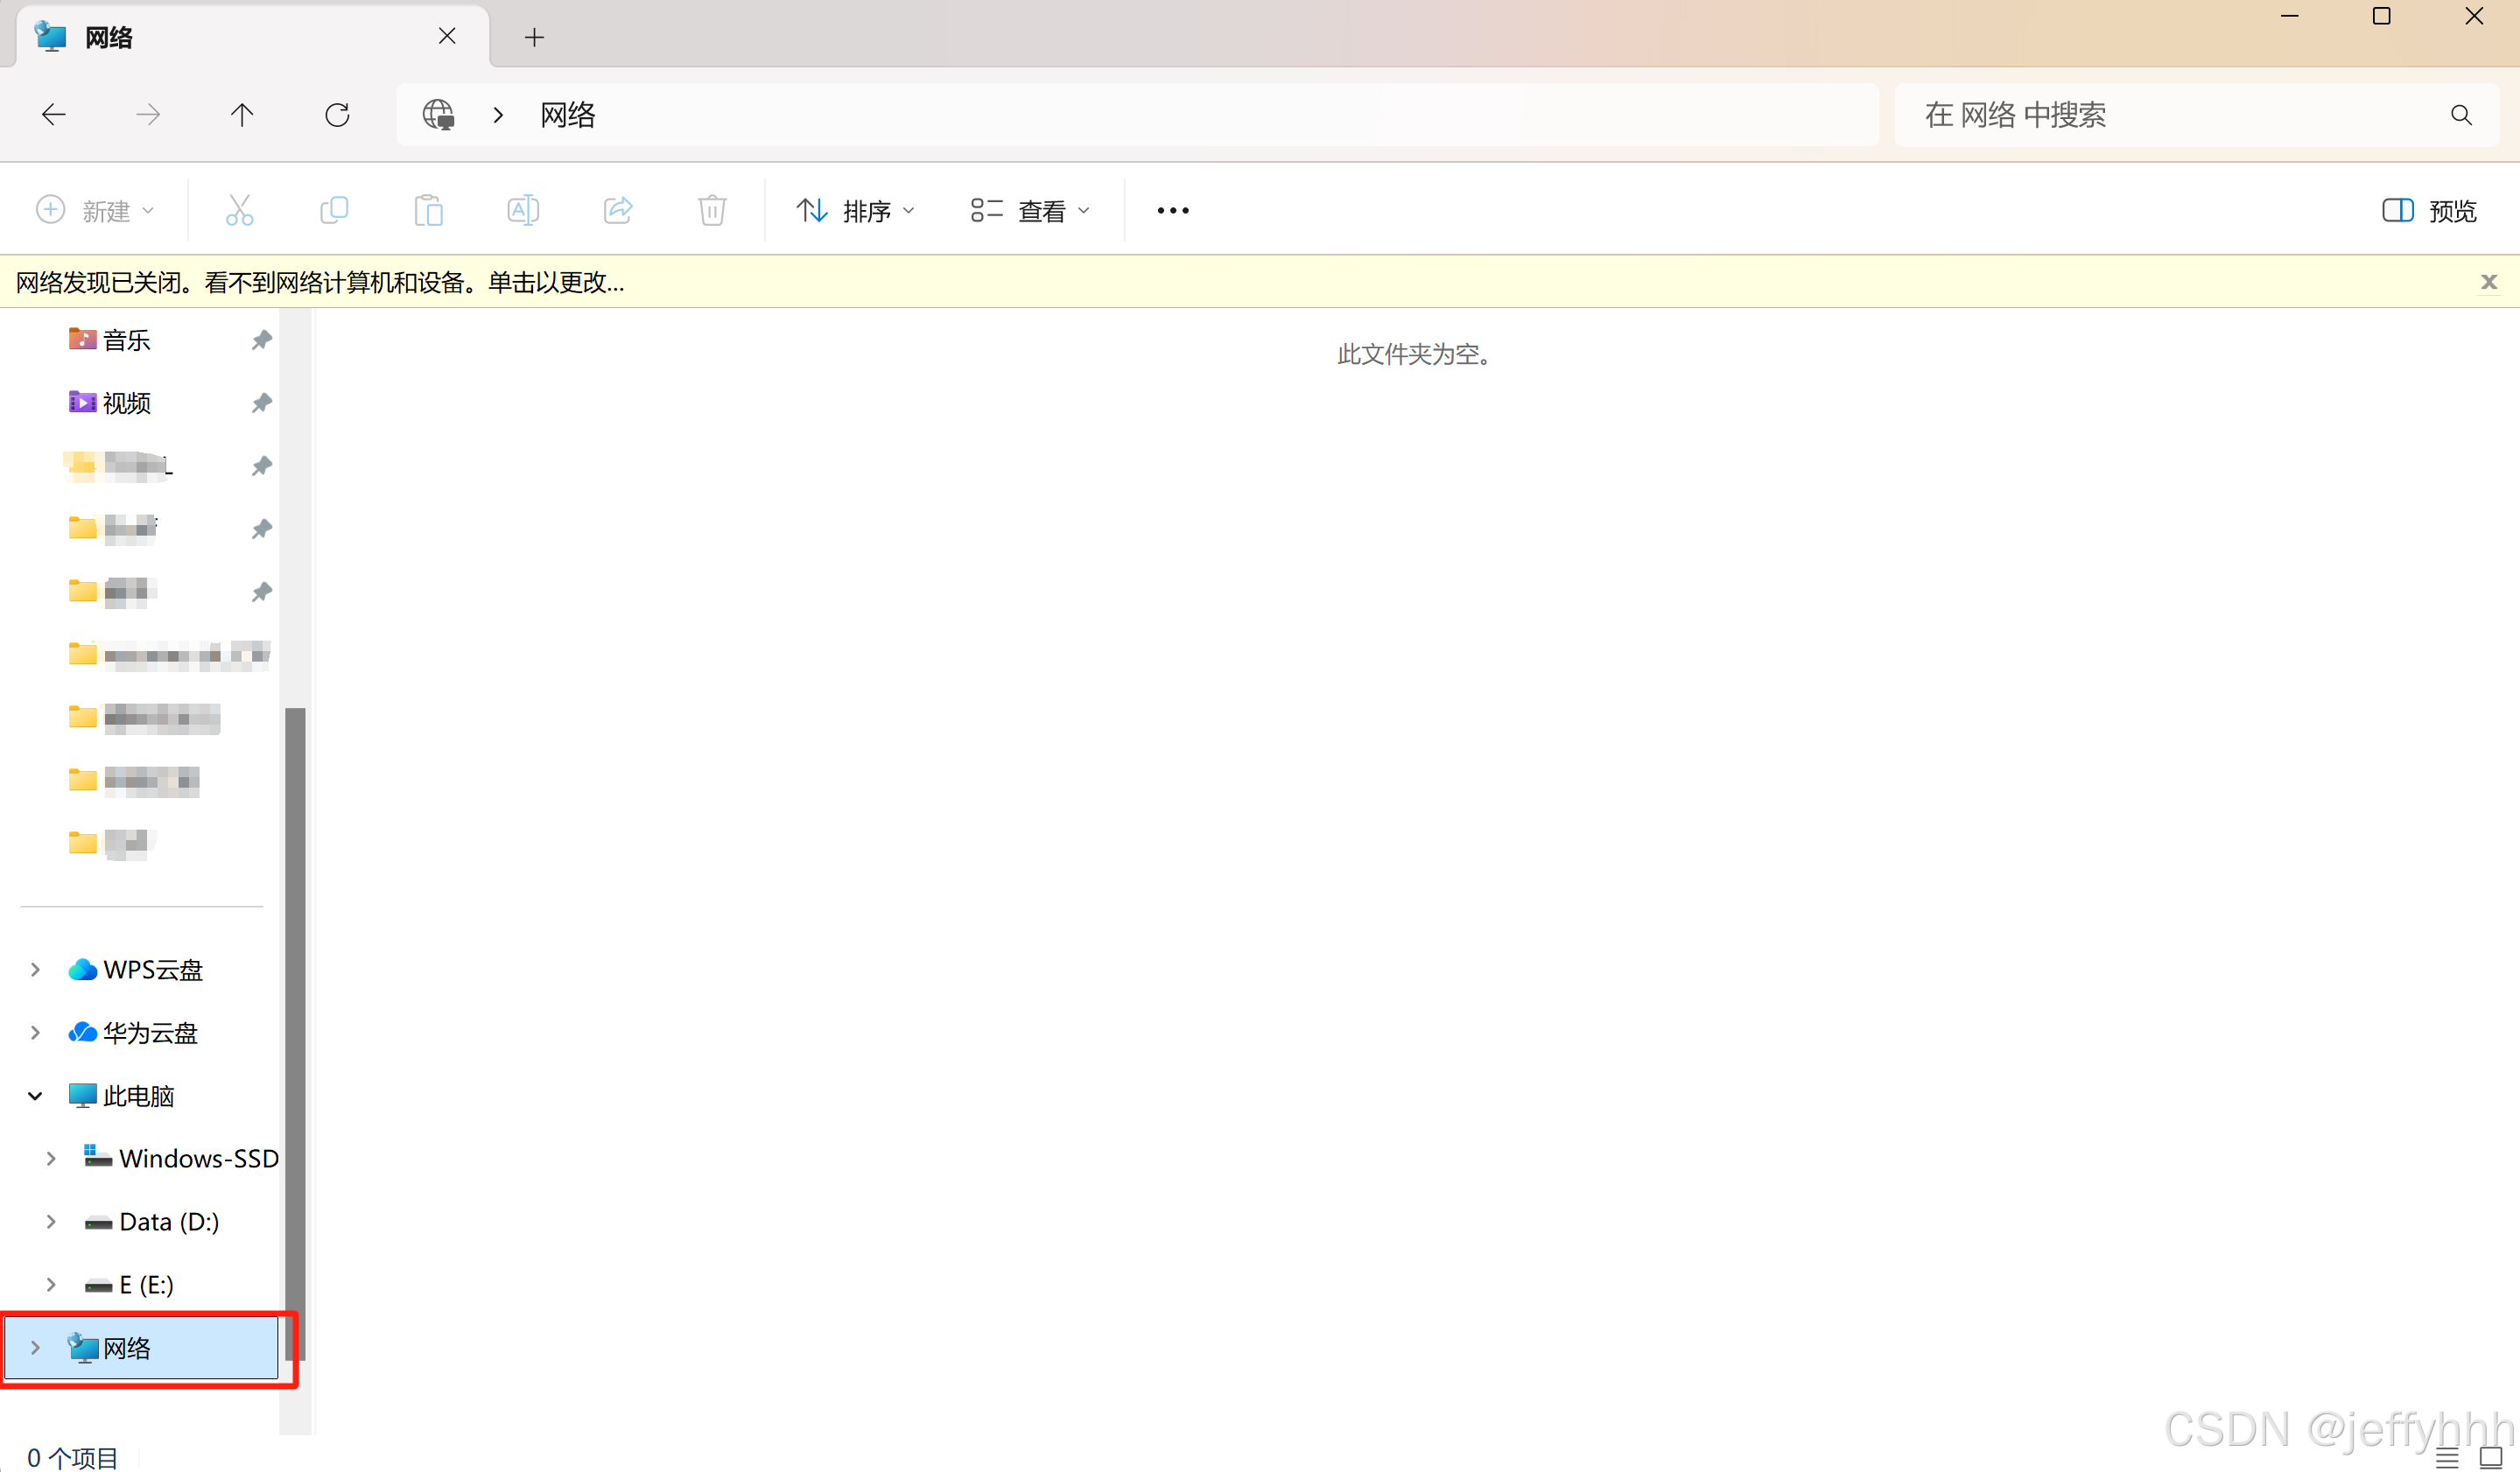Switch to large icons view in status bar
Viewport: 2520px width, 1472px height.
(2490, 1457)
